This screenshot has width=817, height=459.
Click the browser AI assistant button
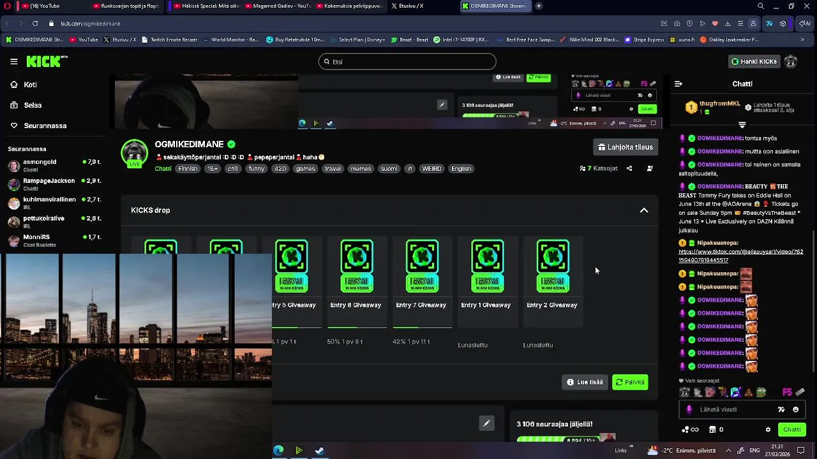tap(805, 24)
